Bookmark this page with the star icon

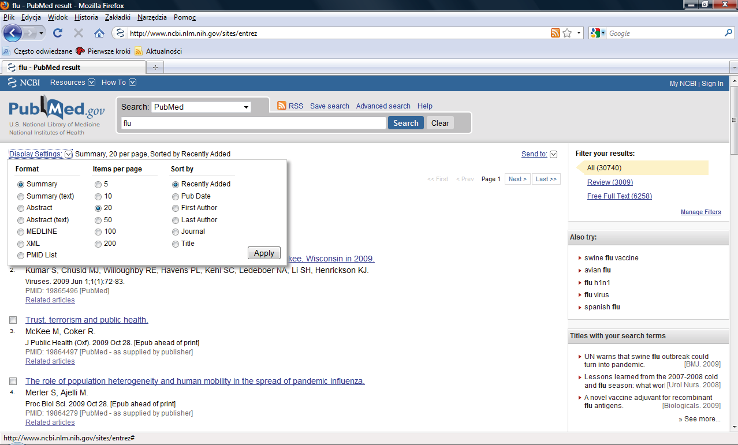click(x=567, y=33)
